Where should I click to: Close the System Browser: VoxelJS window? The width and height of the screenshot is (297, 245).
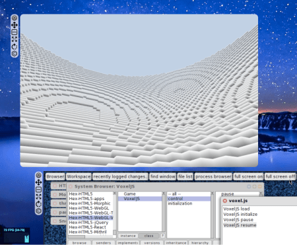71,187
